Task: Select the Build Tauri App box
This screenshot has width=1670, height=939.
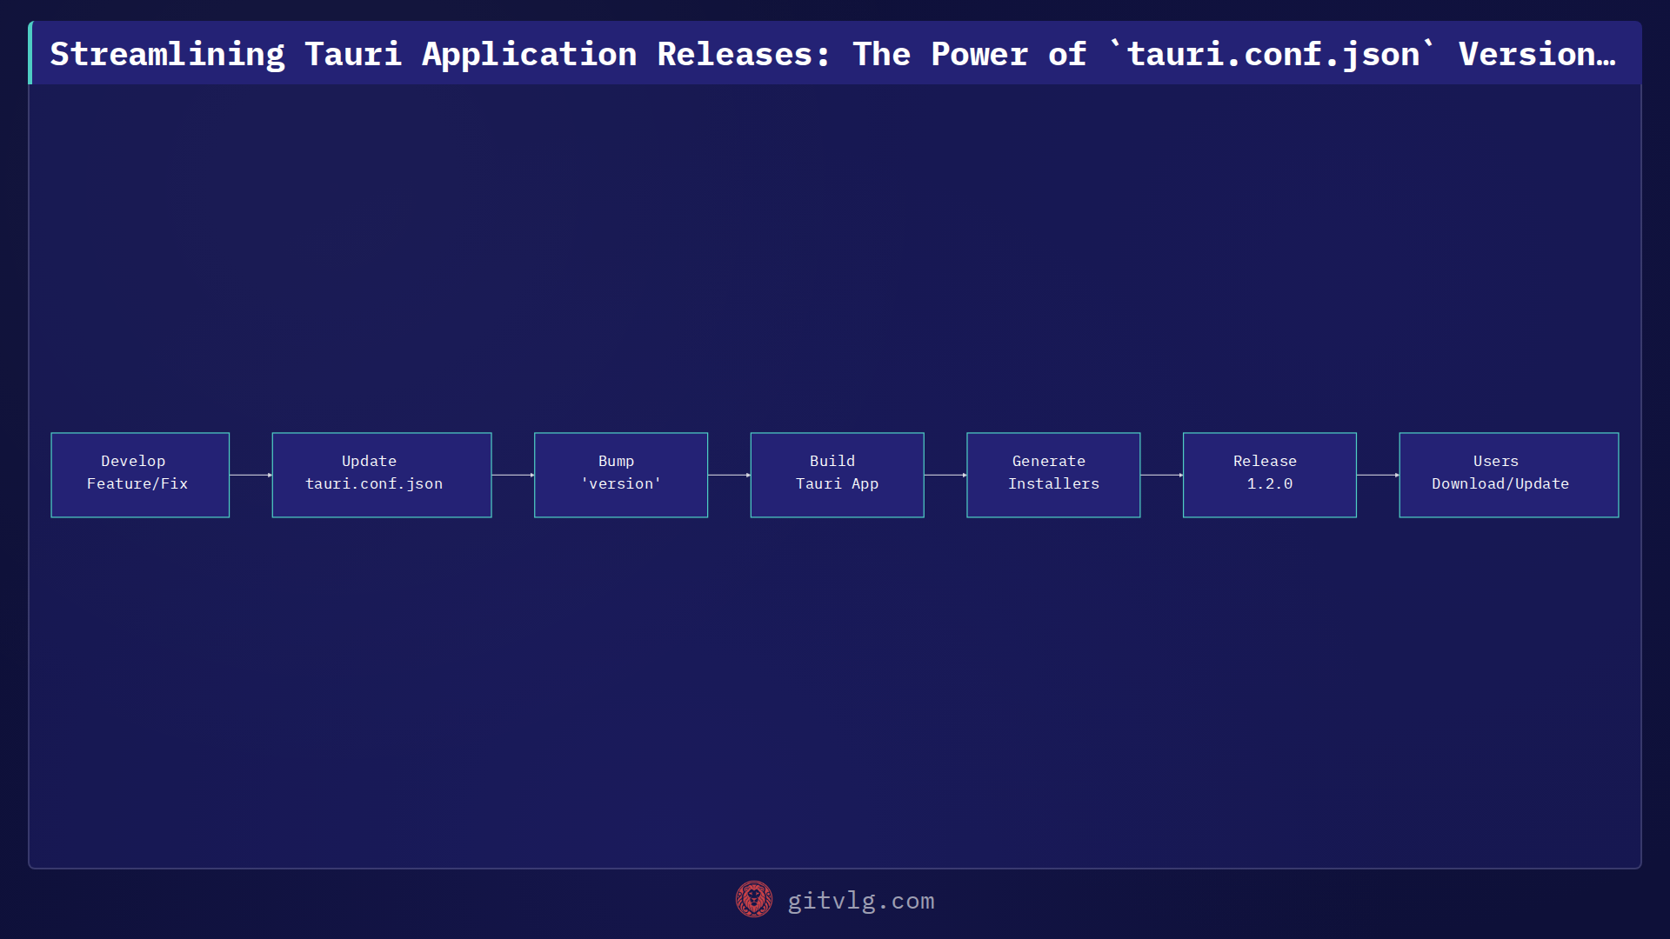Action: [x=838, y=475]
